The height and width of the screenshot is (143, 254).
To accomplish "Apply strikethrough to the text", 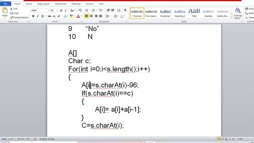I will (50, 16).
